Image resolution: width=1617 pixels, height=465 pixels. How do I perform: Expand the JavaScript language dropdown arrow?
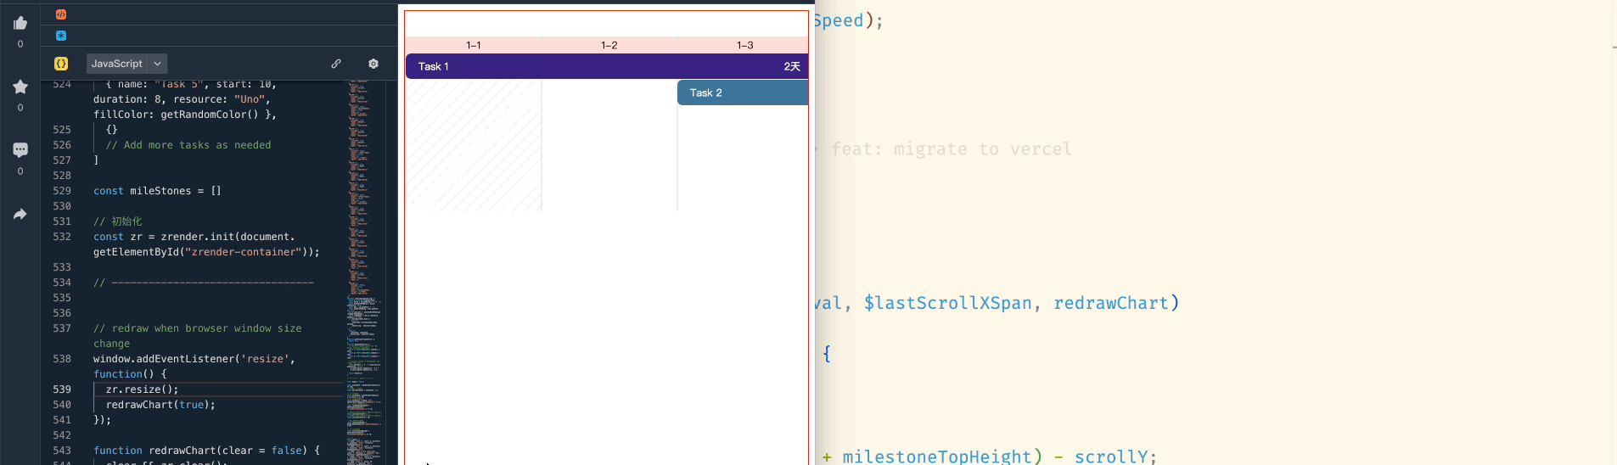158,64
